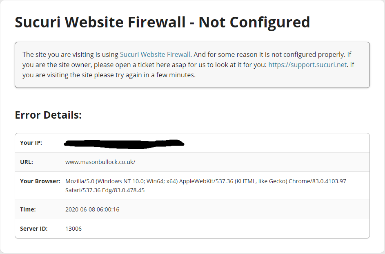Open the Sucuri Website Firewall link
The width and height of the screenshot is (385, 254).
point(155,54)
